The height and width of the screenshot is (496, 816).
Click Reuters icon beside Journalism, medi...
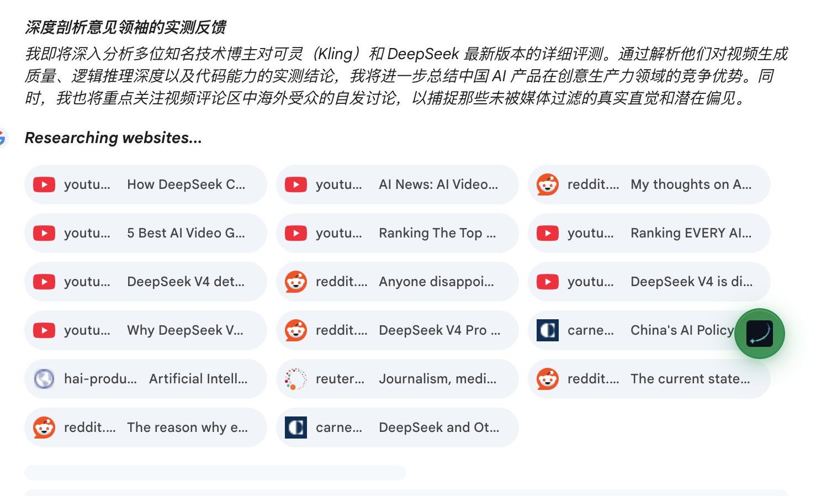[296, 379]
